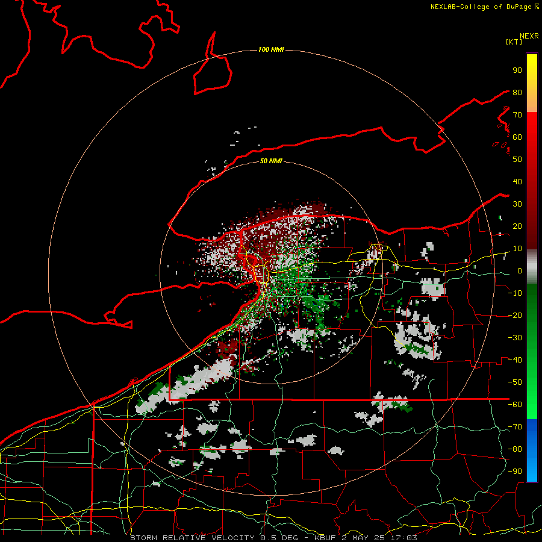This screenshot has width=542, height=542.
Task: Click the 80 knot scale label
Action: pos(517,92)
